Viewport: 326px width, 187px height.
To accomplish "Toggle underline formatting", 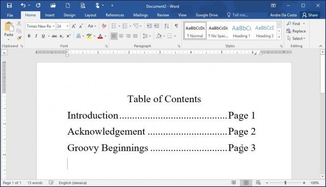I will click(43, 36).
